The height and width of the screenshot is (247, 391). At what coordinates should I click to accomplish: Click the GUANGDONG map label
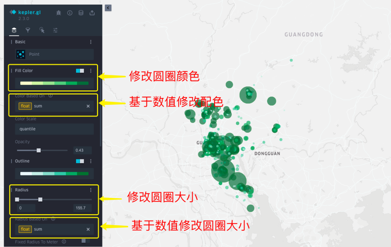tap(304, 35)
